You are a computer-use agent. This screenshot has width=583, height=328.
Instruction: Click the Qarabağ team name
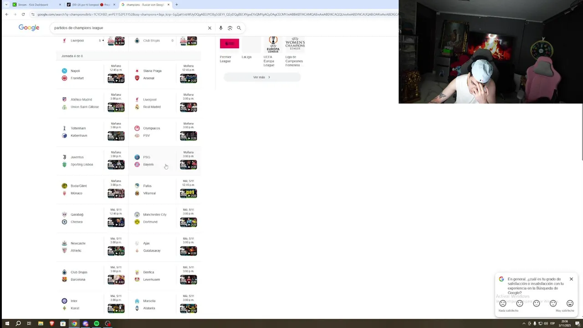(x=77, y=215)
